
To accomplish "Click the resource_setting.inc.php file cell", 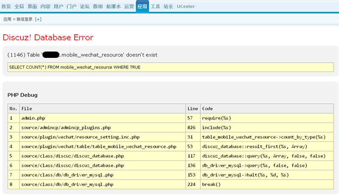I will (x=103, y=137).
